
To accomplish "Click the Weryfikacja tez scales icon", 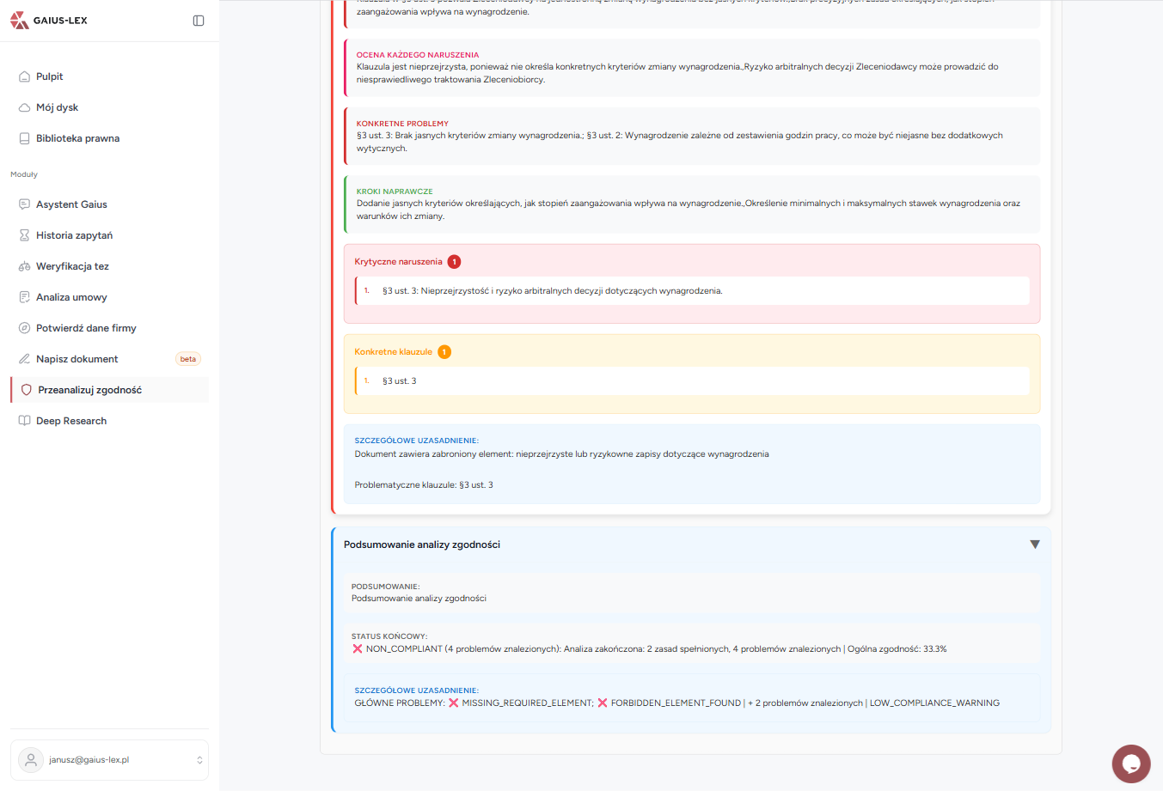I will point(24,266).
